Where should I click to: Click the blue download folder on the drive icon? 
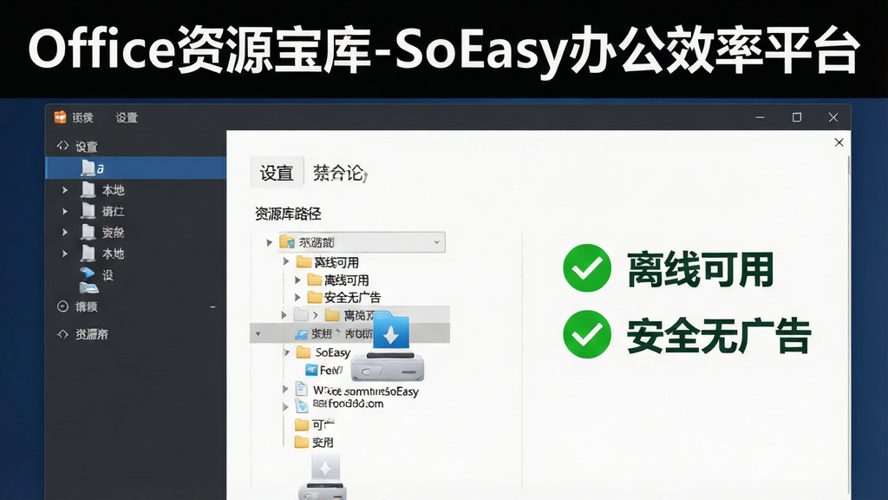(x=391, y=332)
